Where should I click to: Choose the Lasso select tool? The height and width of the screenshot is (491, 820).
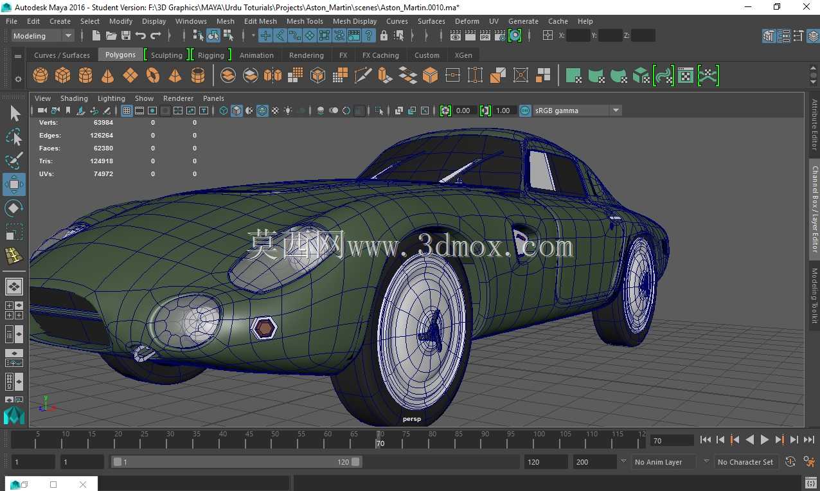pyautogui.click(x=14, y=137)
